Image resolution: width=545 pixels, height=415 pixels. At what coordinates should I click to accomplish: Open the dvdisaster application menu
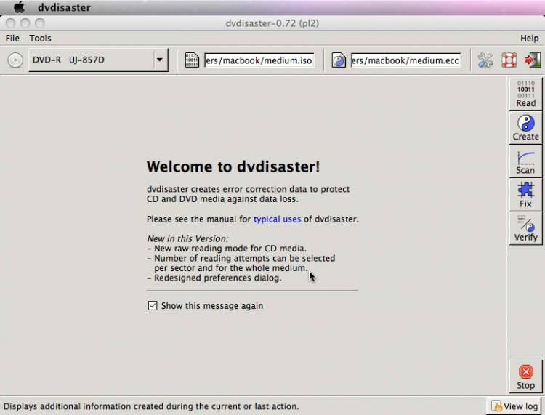tap(64, 7)
